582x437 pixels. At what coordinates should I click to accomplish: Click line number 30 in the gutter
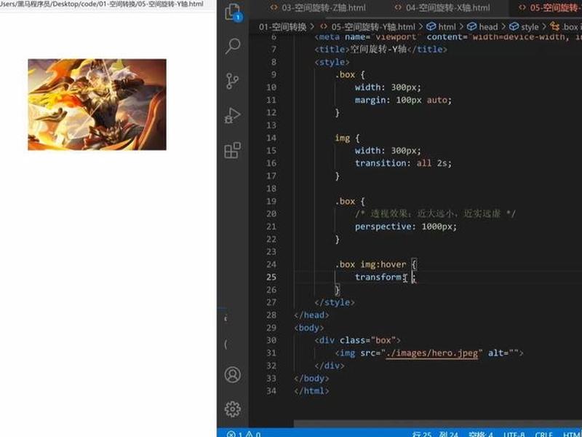click(271, 340)
